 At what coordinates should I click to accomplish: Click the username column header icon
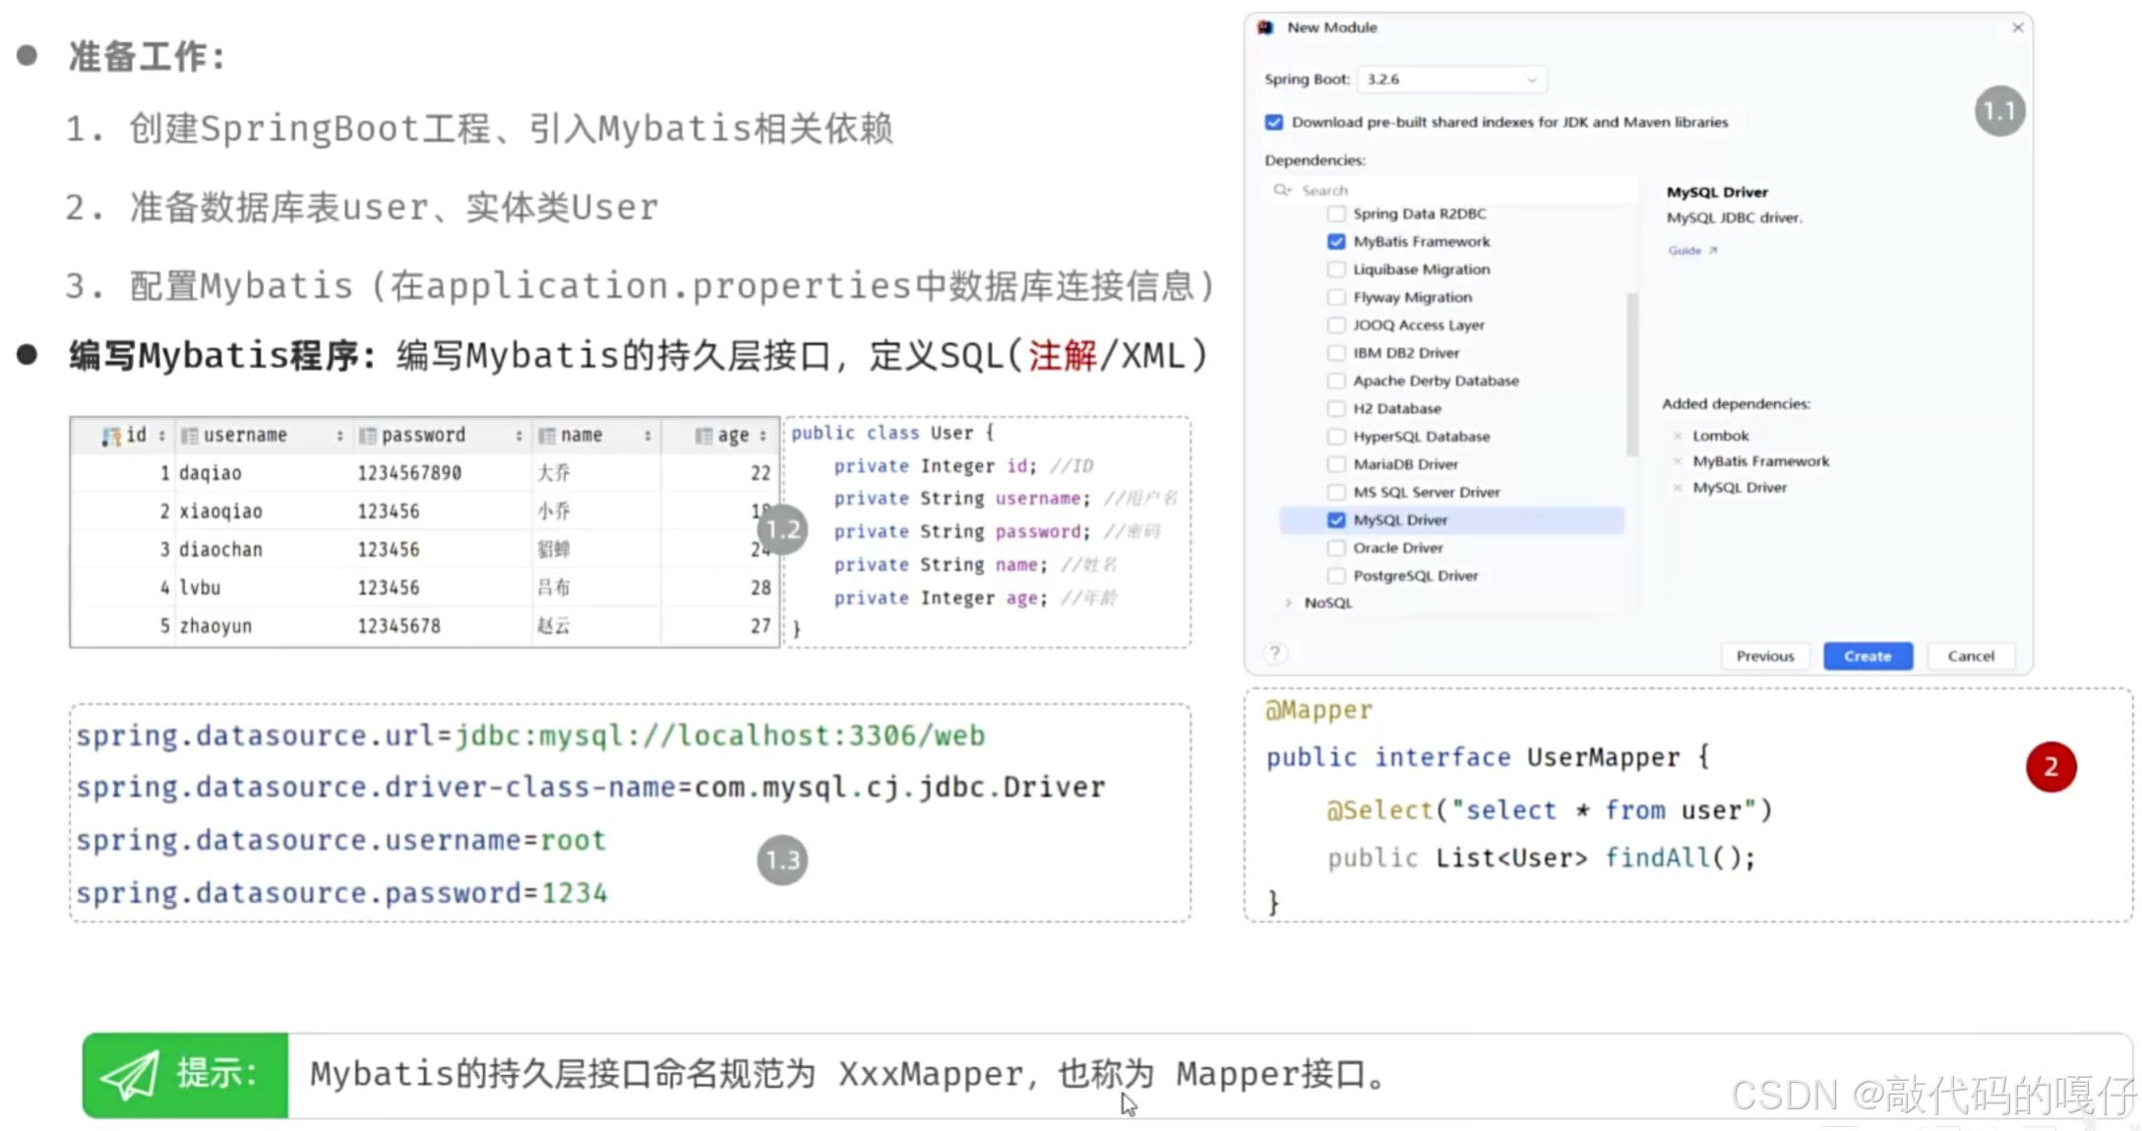click(x=190, y=436)
